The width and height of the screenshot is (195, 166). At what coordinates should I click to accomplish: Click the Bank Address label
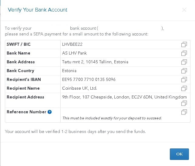point(21,62)
